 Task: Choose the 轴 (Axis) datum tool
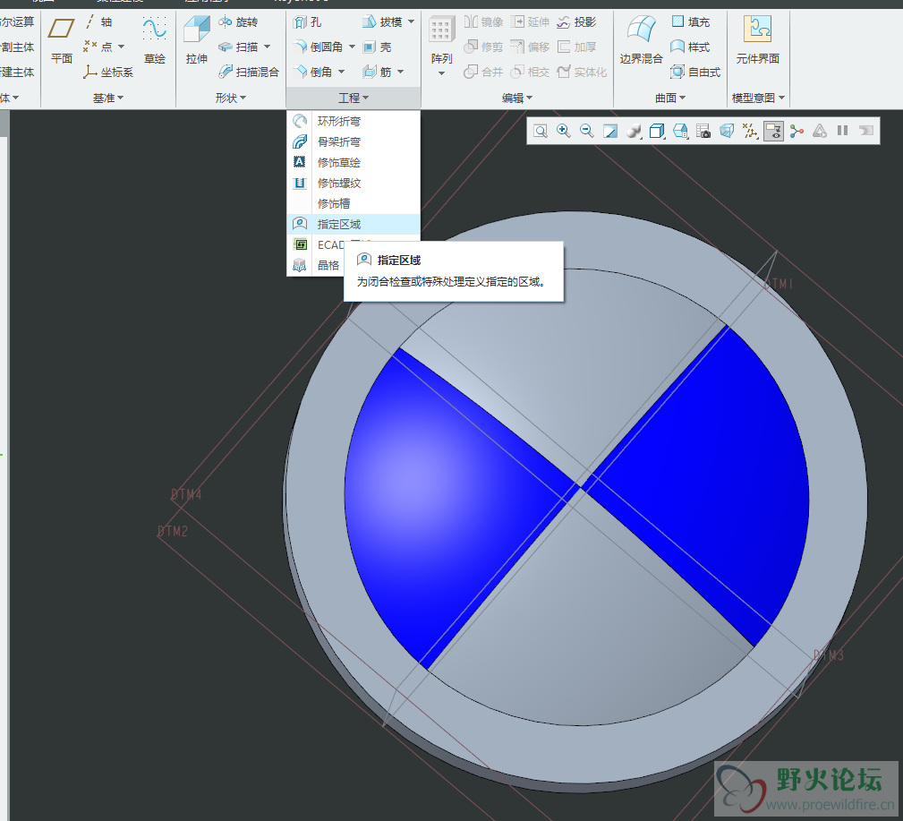point(98,21)
